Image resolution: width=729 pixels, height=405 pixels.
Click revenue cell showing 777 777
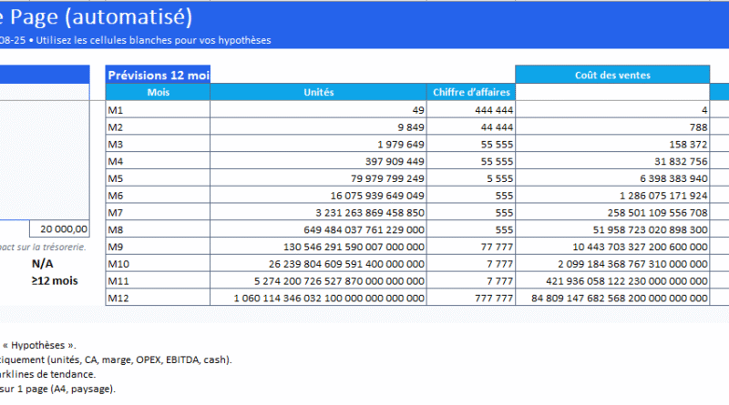(472, 297)
